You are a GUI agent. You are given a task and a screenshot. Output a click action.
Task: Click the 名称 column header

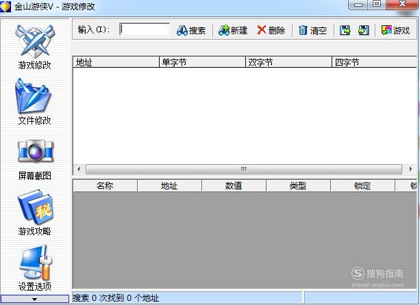click(105, 186)
